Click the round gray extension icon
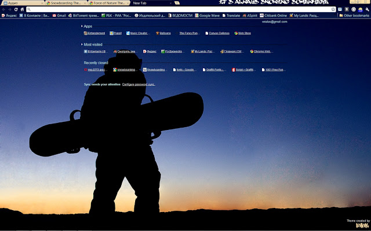371x231 pixels. tap(354, 9)
